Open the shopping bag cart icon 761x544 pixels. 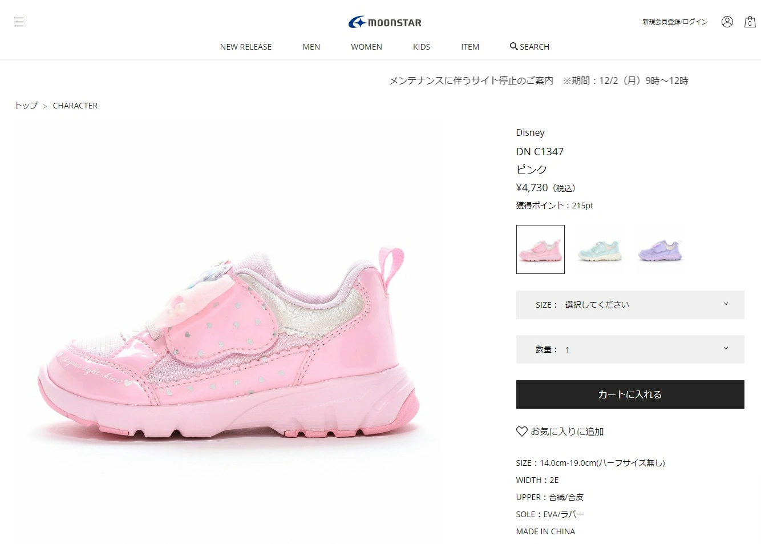[750, 22]
